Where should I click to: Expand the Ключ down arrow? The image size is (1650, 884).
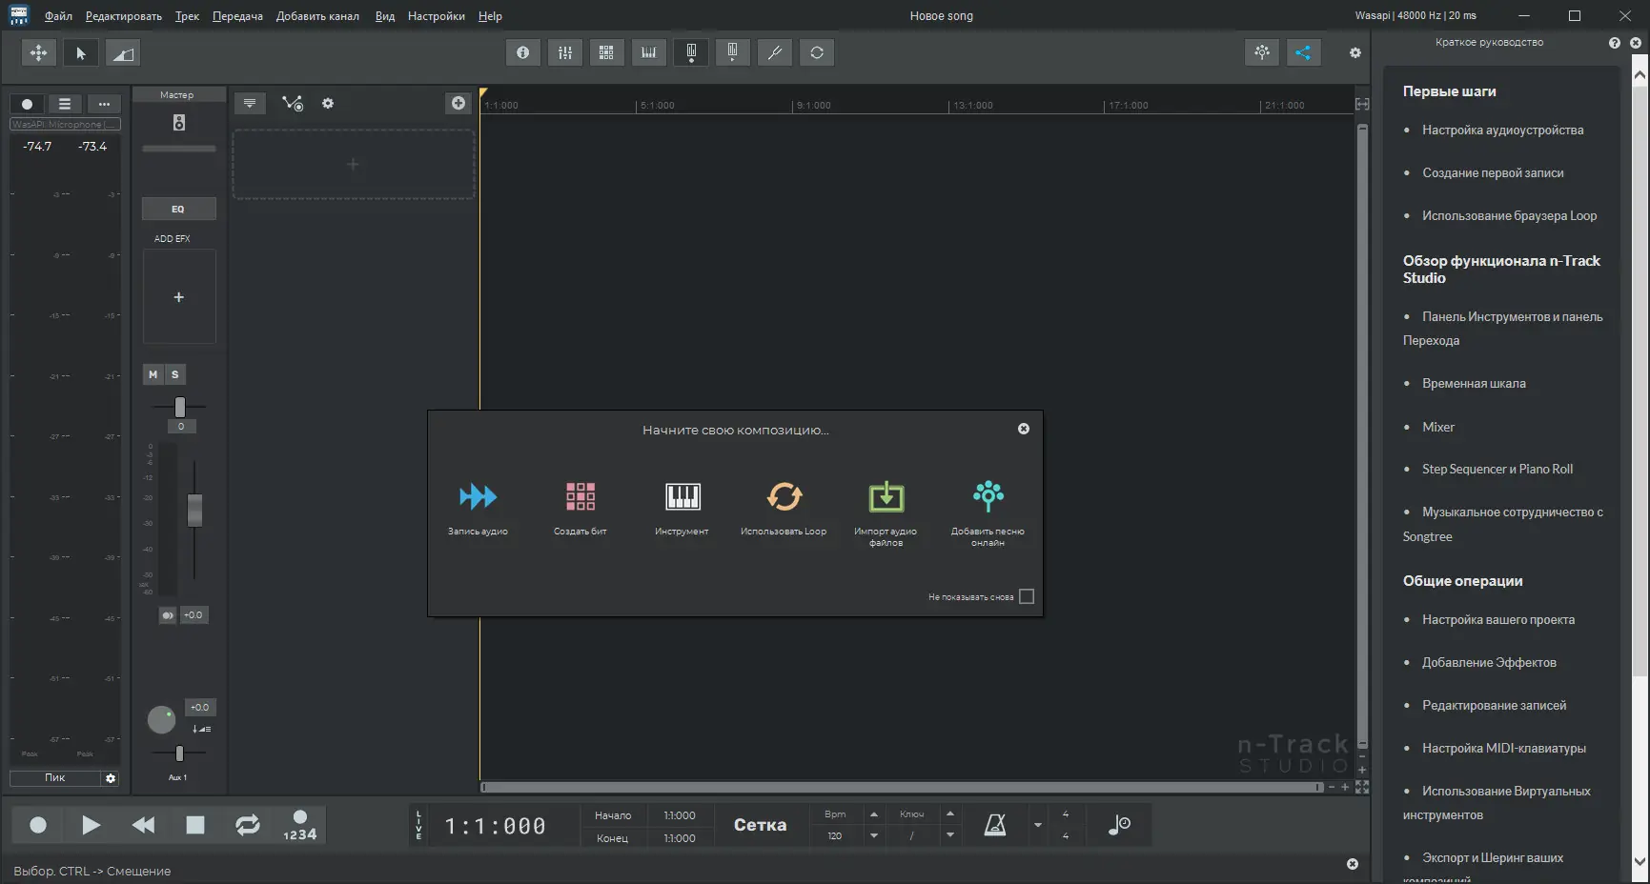(x=950, y=835)
